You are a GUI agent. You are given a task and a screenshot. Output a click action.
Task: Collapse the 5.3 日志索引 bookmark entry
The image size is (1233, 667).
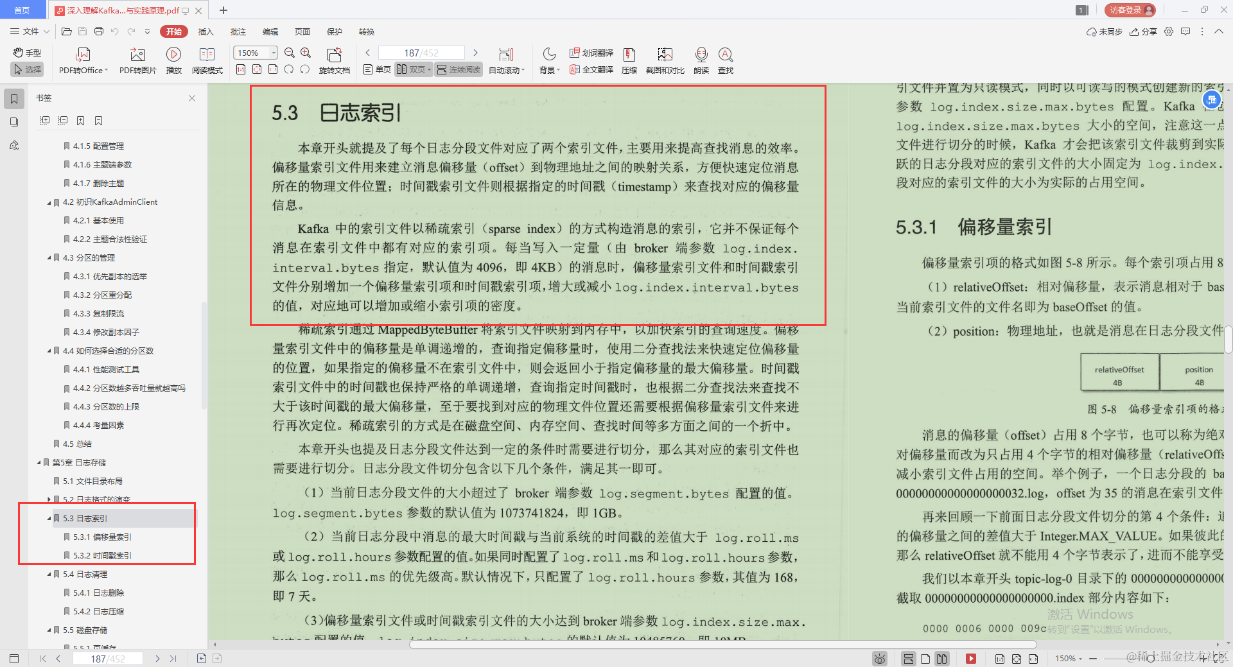click(48, 518)
